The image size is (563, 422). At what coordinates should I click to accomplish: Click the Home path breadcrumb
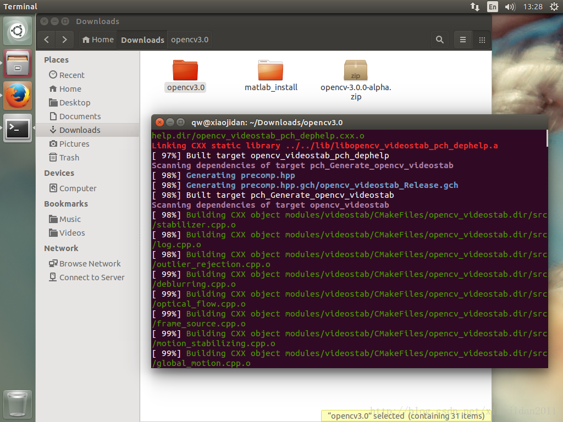pos(97,40)
